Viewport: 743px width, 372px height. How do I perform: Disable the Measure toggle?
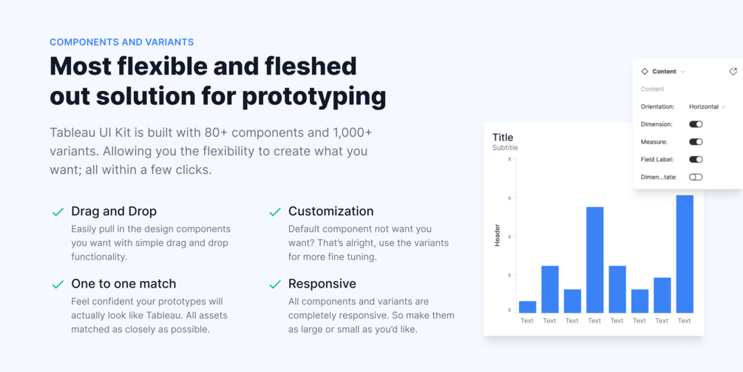pyautogui.click(x=696, y=142)
